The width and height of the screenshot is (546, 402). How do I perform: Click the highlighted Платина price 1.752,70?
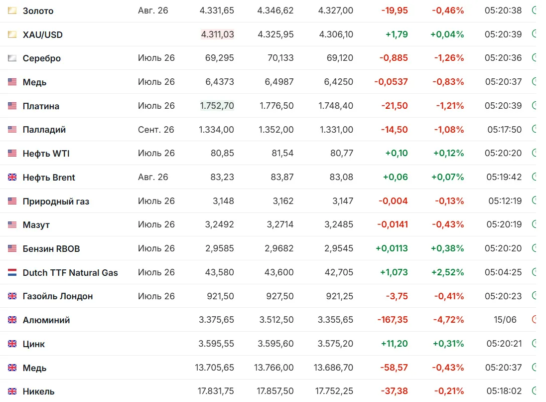pyautogui.click(x=217, y=106)
